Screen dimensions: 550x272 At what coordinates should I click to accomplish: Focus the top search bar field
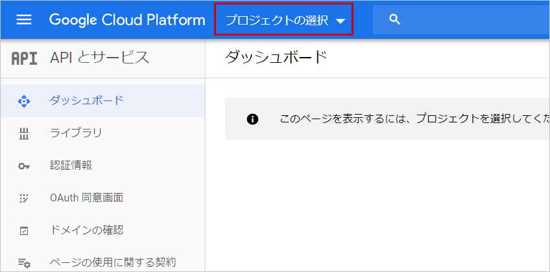[461, 19]
